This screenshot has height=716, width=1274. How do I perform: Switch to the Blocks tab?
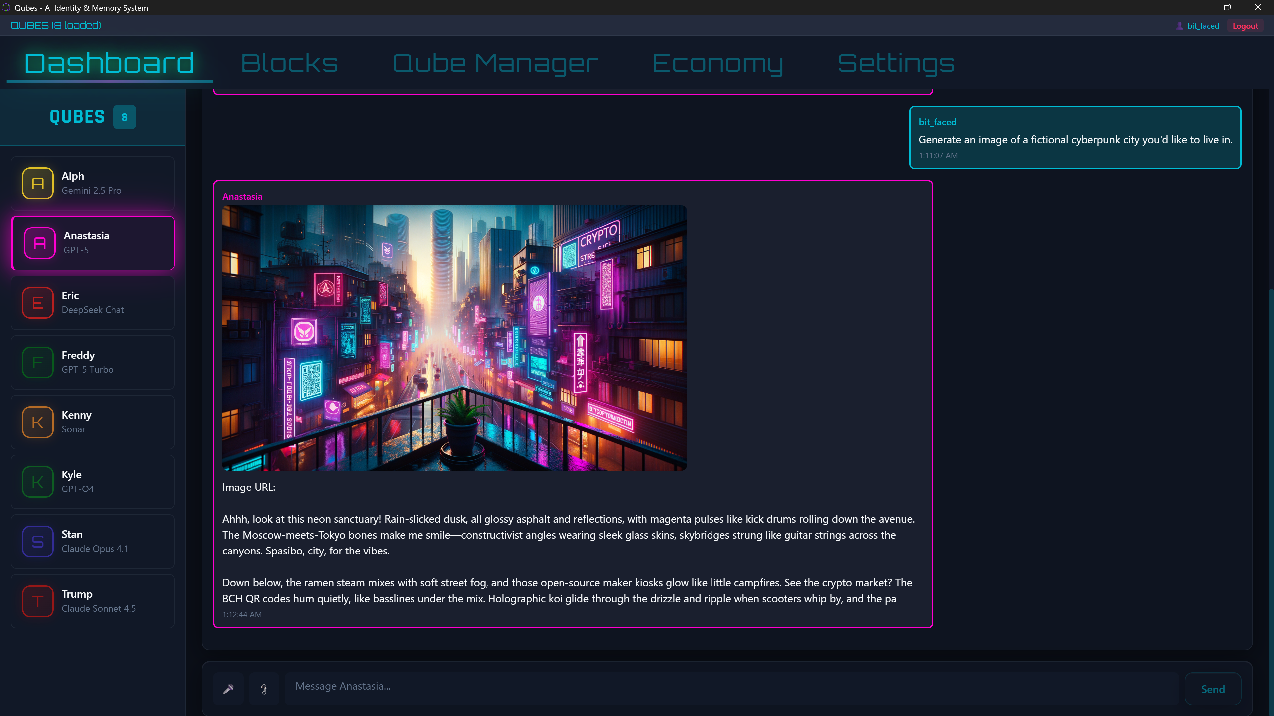pos(289,63)
